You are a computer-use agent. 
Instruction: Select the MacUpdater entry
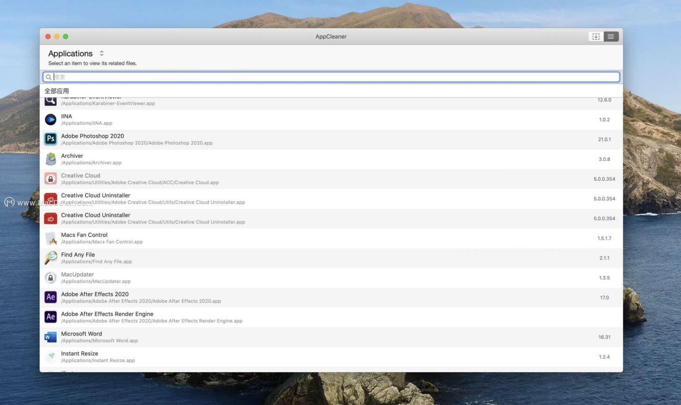click(331, 278)
